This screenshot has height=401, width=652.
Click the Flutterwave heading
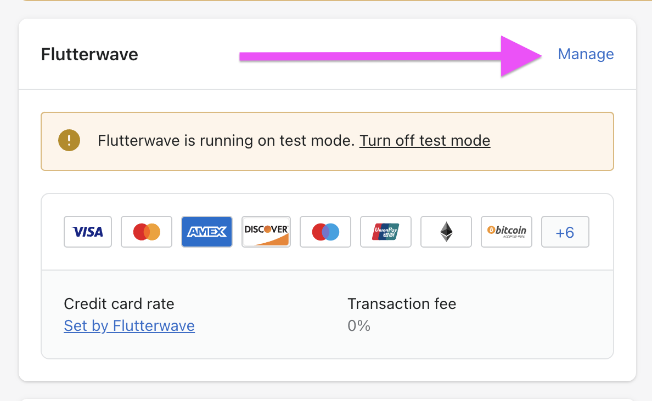click(x=89, y=54)
